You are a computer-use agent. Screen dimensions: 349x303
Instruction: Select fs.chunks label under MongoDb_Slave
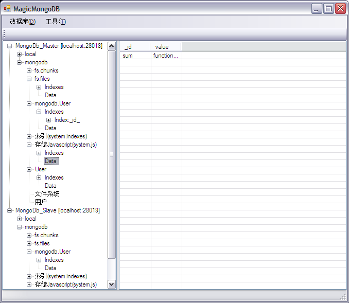coord(46,235)
